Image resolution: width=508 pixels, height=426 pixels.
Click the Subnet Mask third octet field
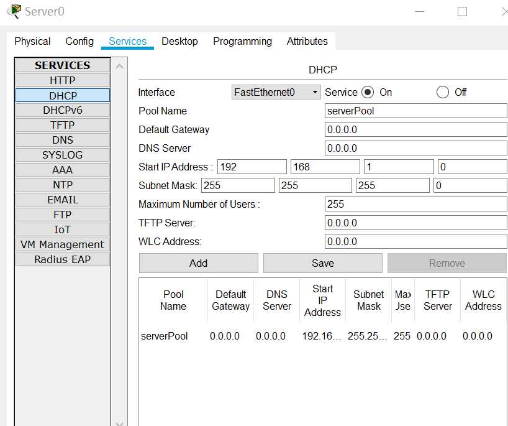392,185
